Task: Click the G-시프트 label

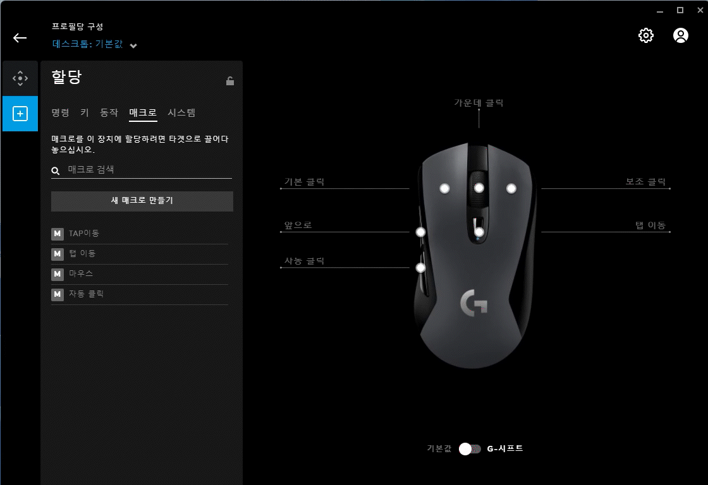Action: (505, 448)
